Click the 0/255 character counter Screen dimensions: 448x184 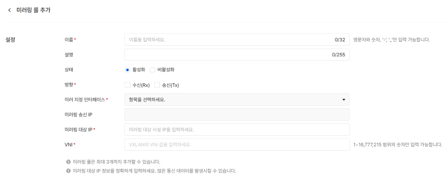tap(338, 55)
